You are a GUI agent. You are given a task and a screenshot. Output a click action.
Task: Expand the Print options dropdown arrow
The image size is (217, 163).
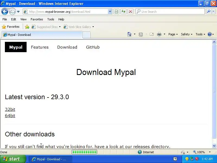coord(164,34)
